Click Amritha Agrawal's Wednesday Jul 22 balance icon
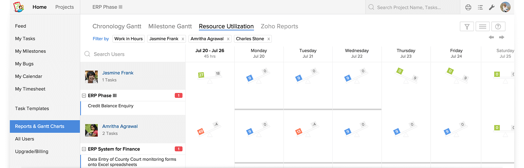Screen dimensions: 524x168 tap(356, 130)
